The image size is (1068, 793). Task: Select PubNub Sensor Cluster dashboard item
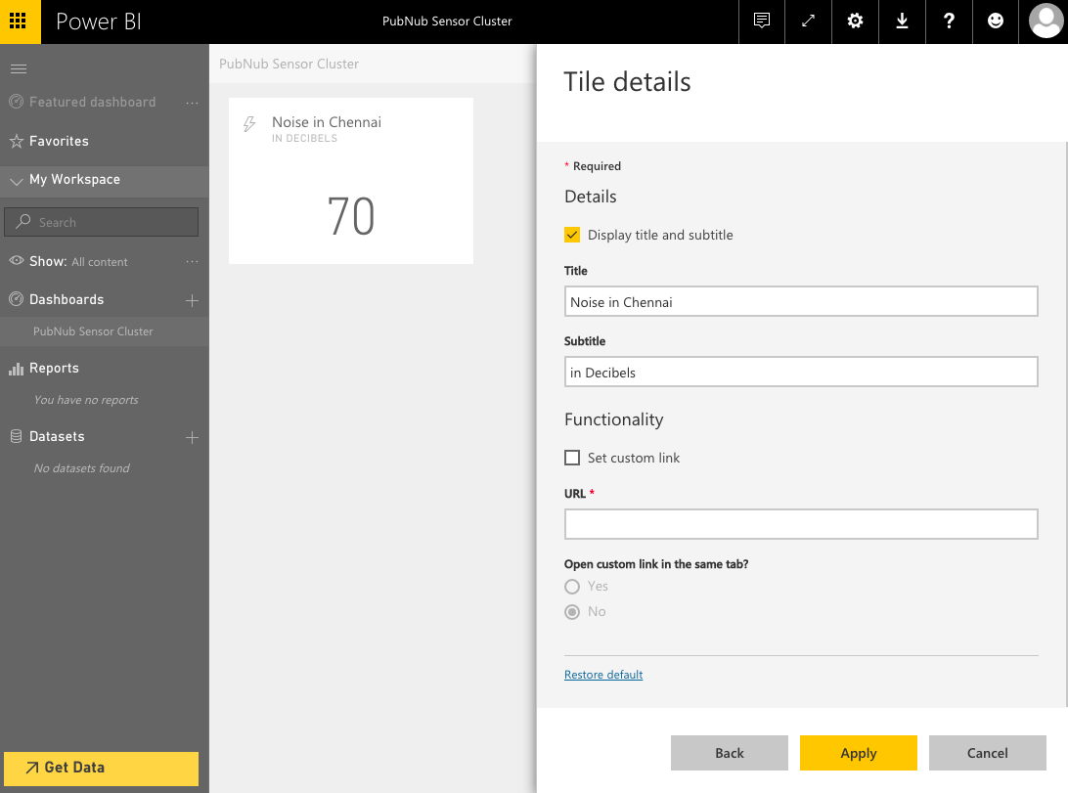point(93,331)
